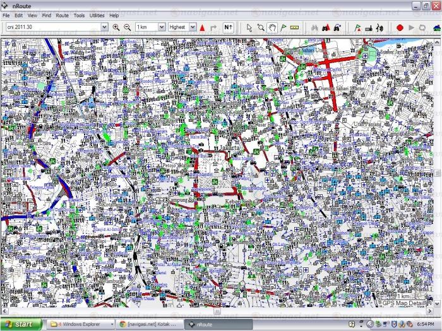
Task: Toggle North Up map orientation
Action: (228, 28)
